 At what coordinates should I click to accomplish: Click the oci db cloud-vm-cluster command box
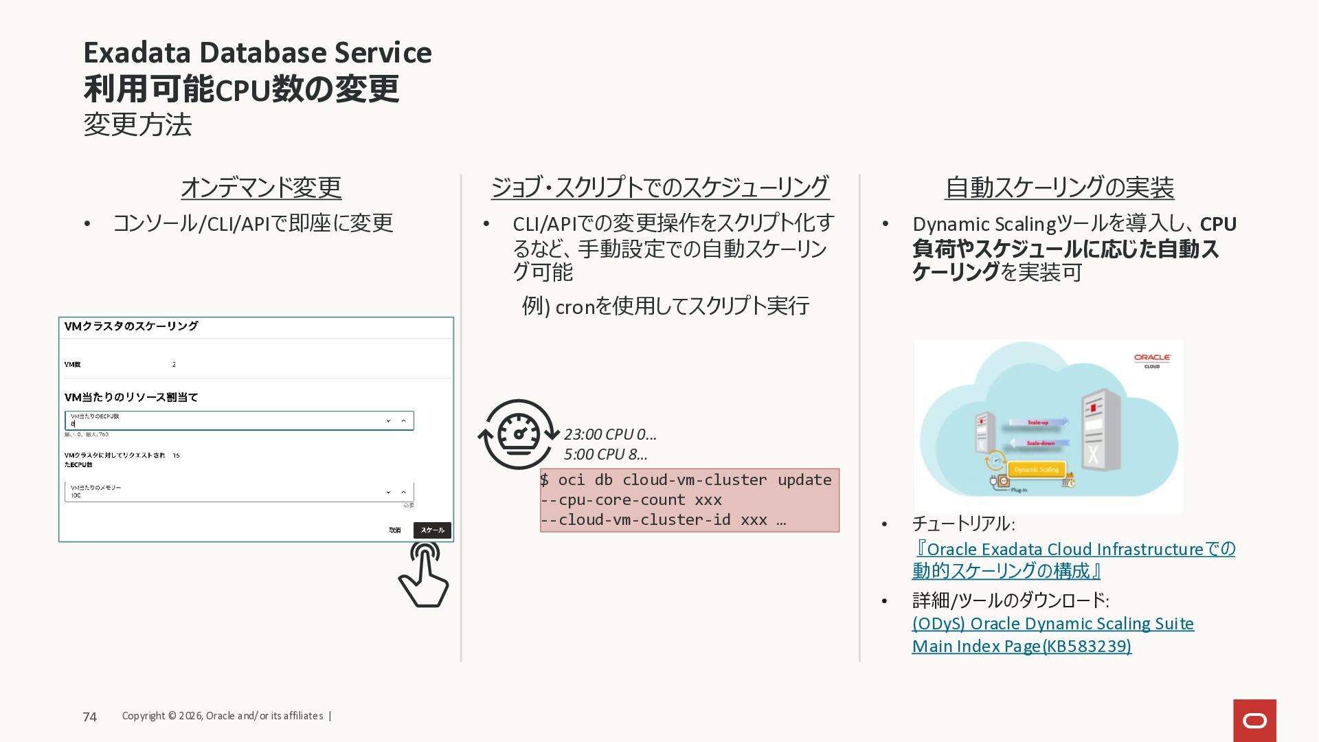point(689,500)
